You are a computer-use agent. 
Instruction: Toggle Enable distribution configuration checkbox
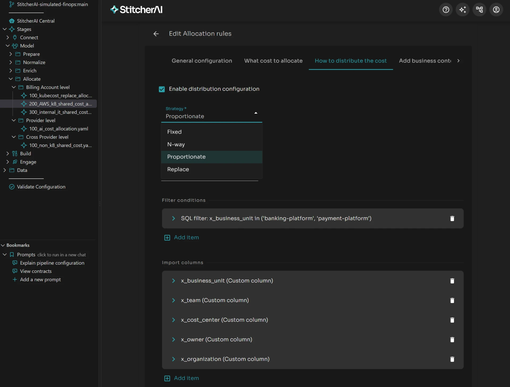(x=162, y=89)
